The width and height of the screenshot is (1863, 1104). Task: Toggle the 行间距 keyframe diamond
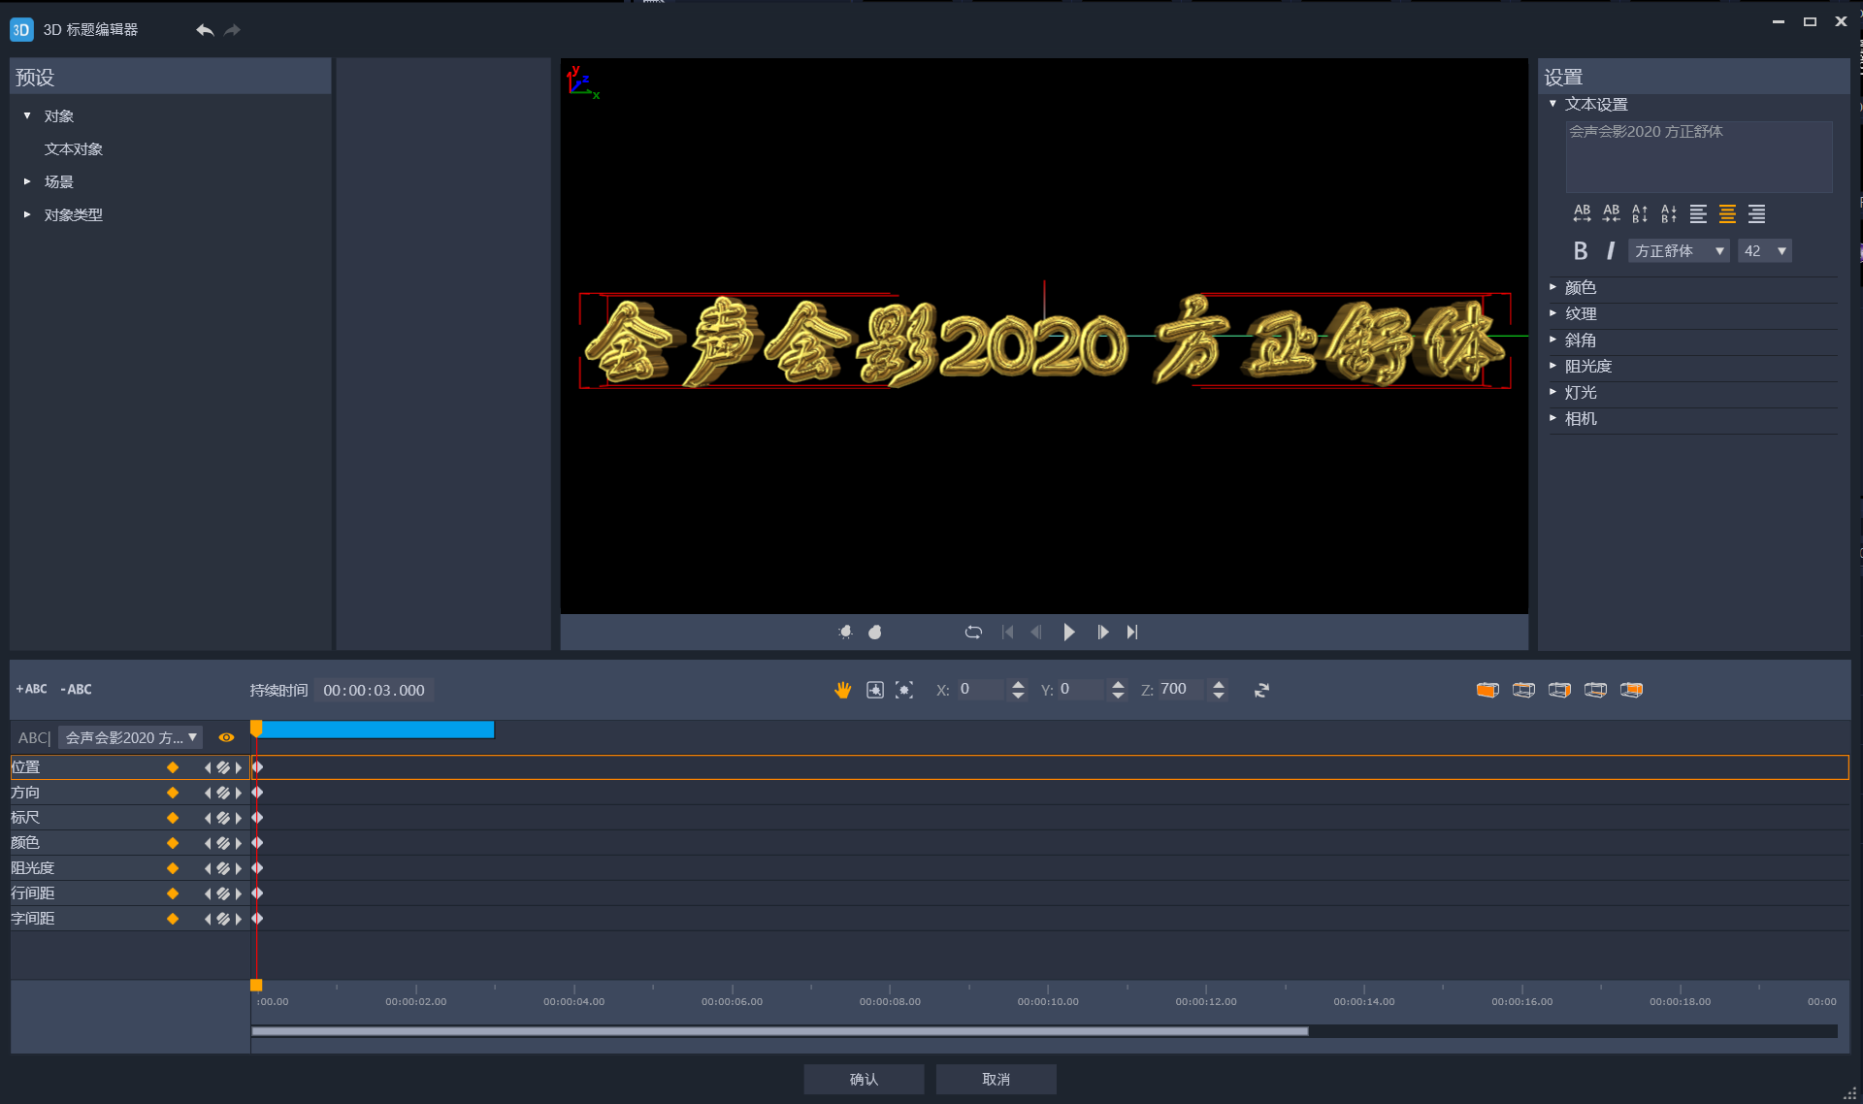173,893
